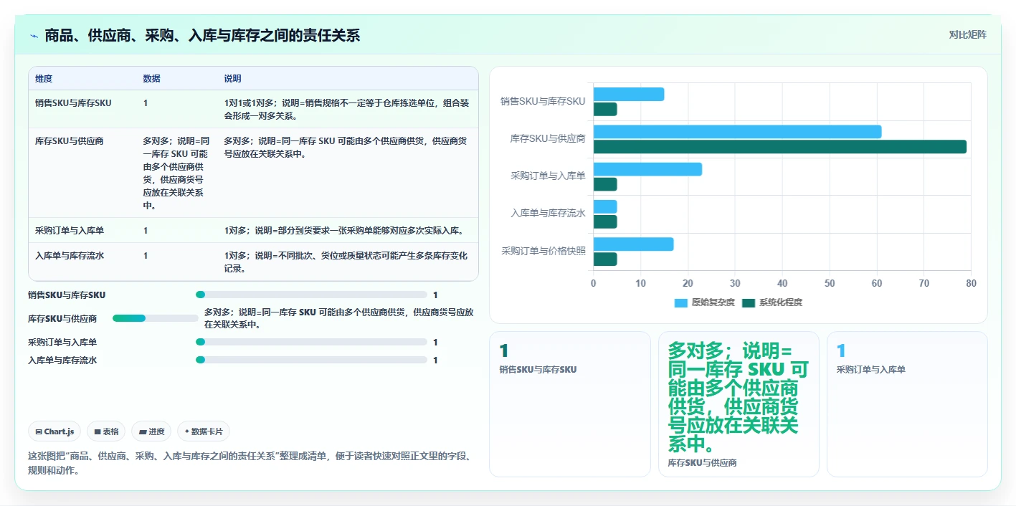Click the 数据卡片 chip
1016x506 pixels.
click(204, 431)
